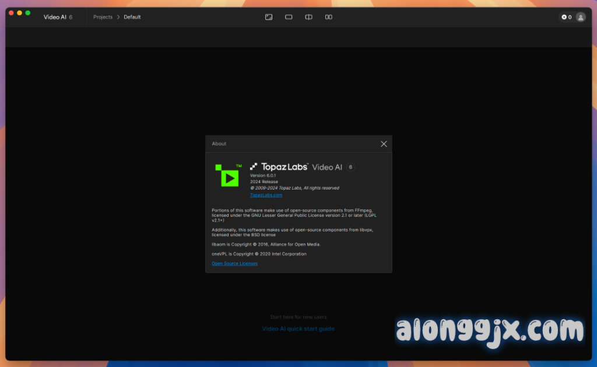This screenshot has width=597, height=367.
Task: Click the breadcrumb chevron after Projects
Action: pyautogui.click(x=118, y=17)
